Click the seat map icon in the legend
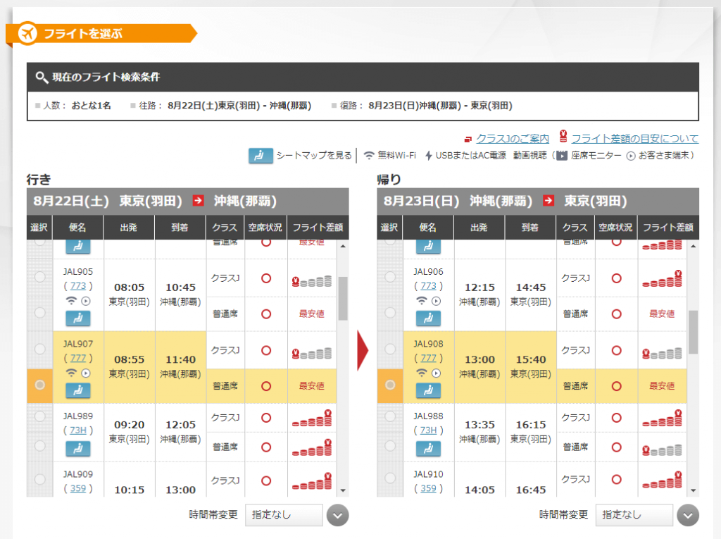Viewport: 721px width, 539px height. (x=261, y=156)
